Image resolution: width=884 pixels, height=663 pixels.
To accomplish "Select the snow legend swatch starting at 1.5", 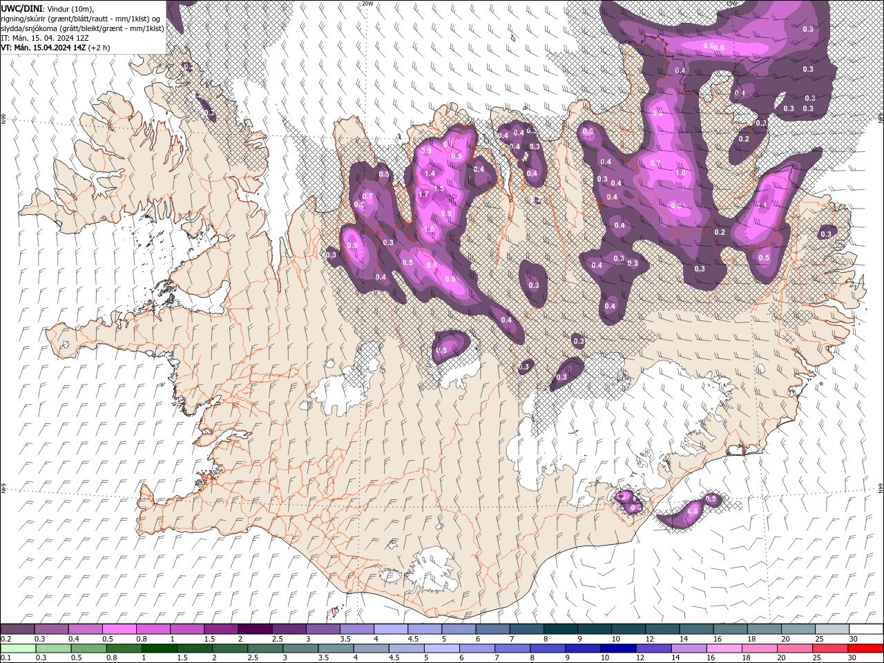I will coord(220,629).
